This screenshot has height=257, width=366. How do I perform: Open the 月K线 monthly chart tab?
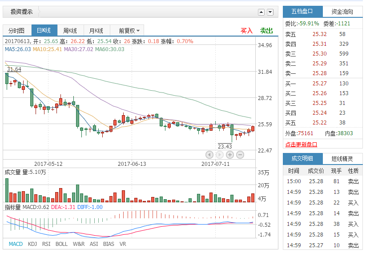tap(95, 30)
